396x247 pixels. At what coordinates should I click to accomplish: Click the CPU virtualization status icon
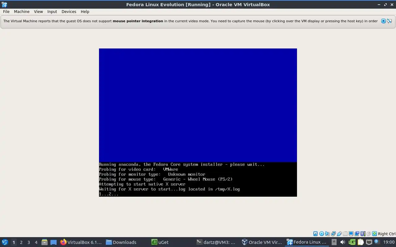[363, 234]
